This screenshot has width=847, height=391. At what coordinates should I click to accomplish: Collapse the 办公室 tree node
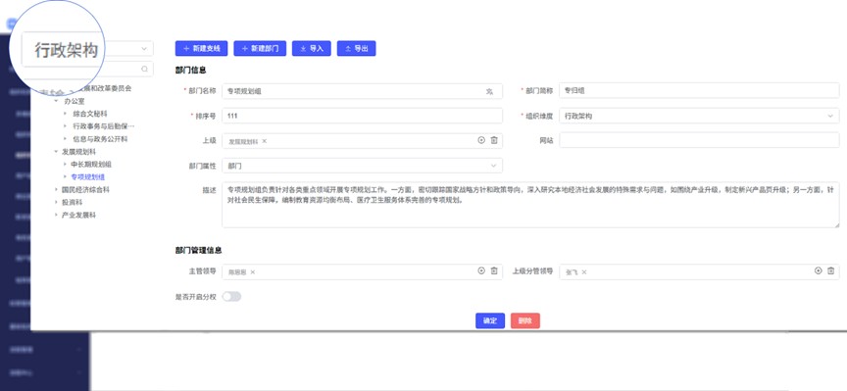pyautogui.click(x=56, y=101)
